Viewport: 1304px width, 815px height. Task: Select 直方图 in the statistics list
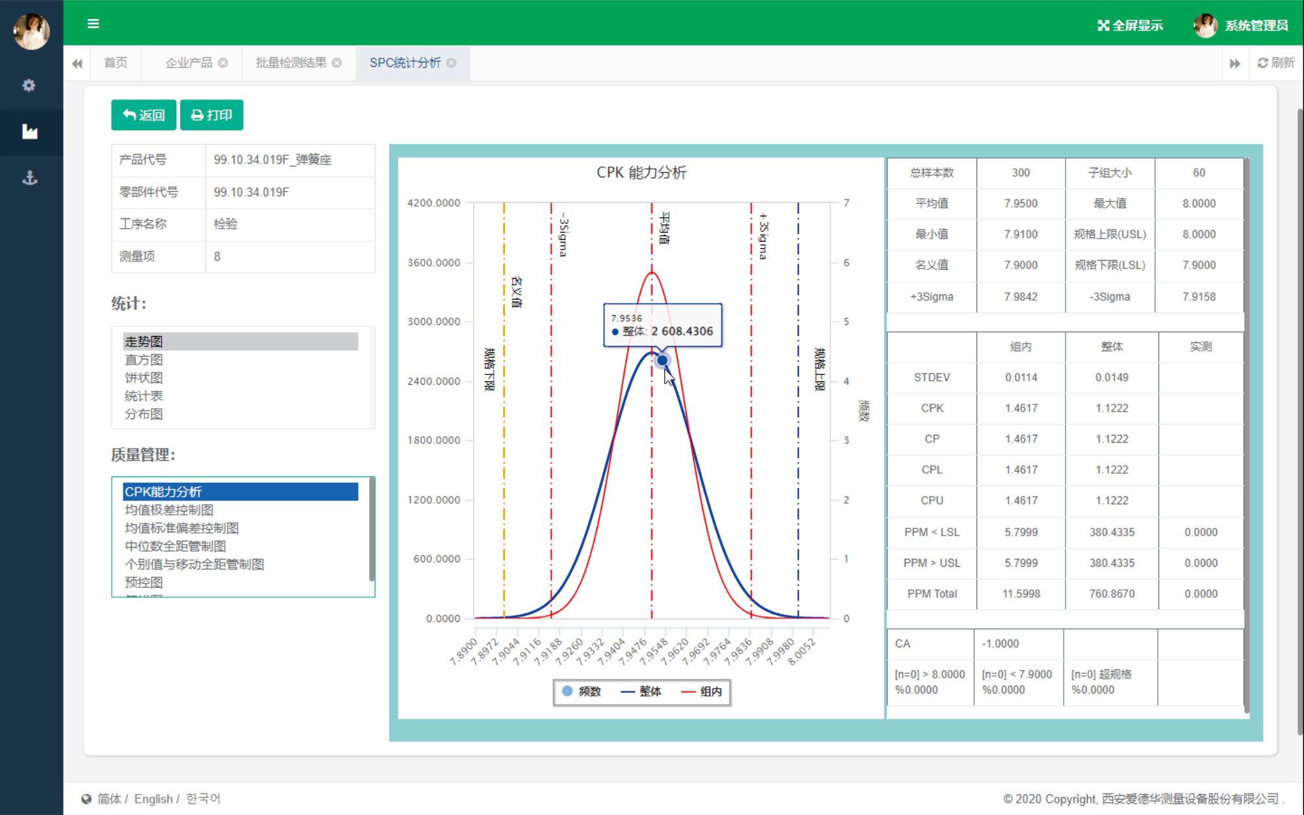(x=144, y=359)
